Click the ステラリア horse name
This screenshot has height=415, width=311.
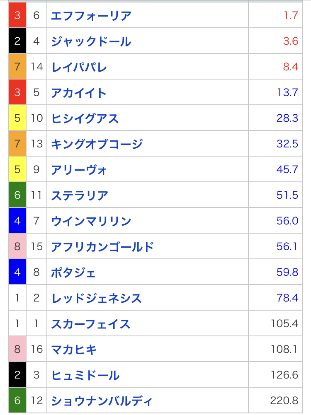tap(80, 195)
